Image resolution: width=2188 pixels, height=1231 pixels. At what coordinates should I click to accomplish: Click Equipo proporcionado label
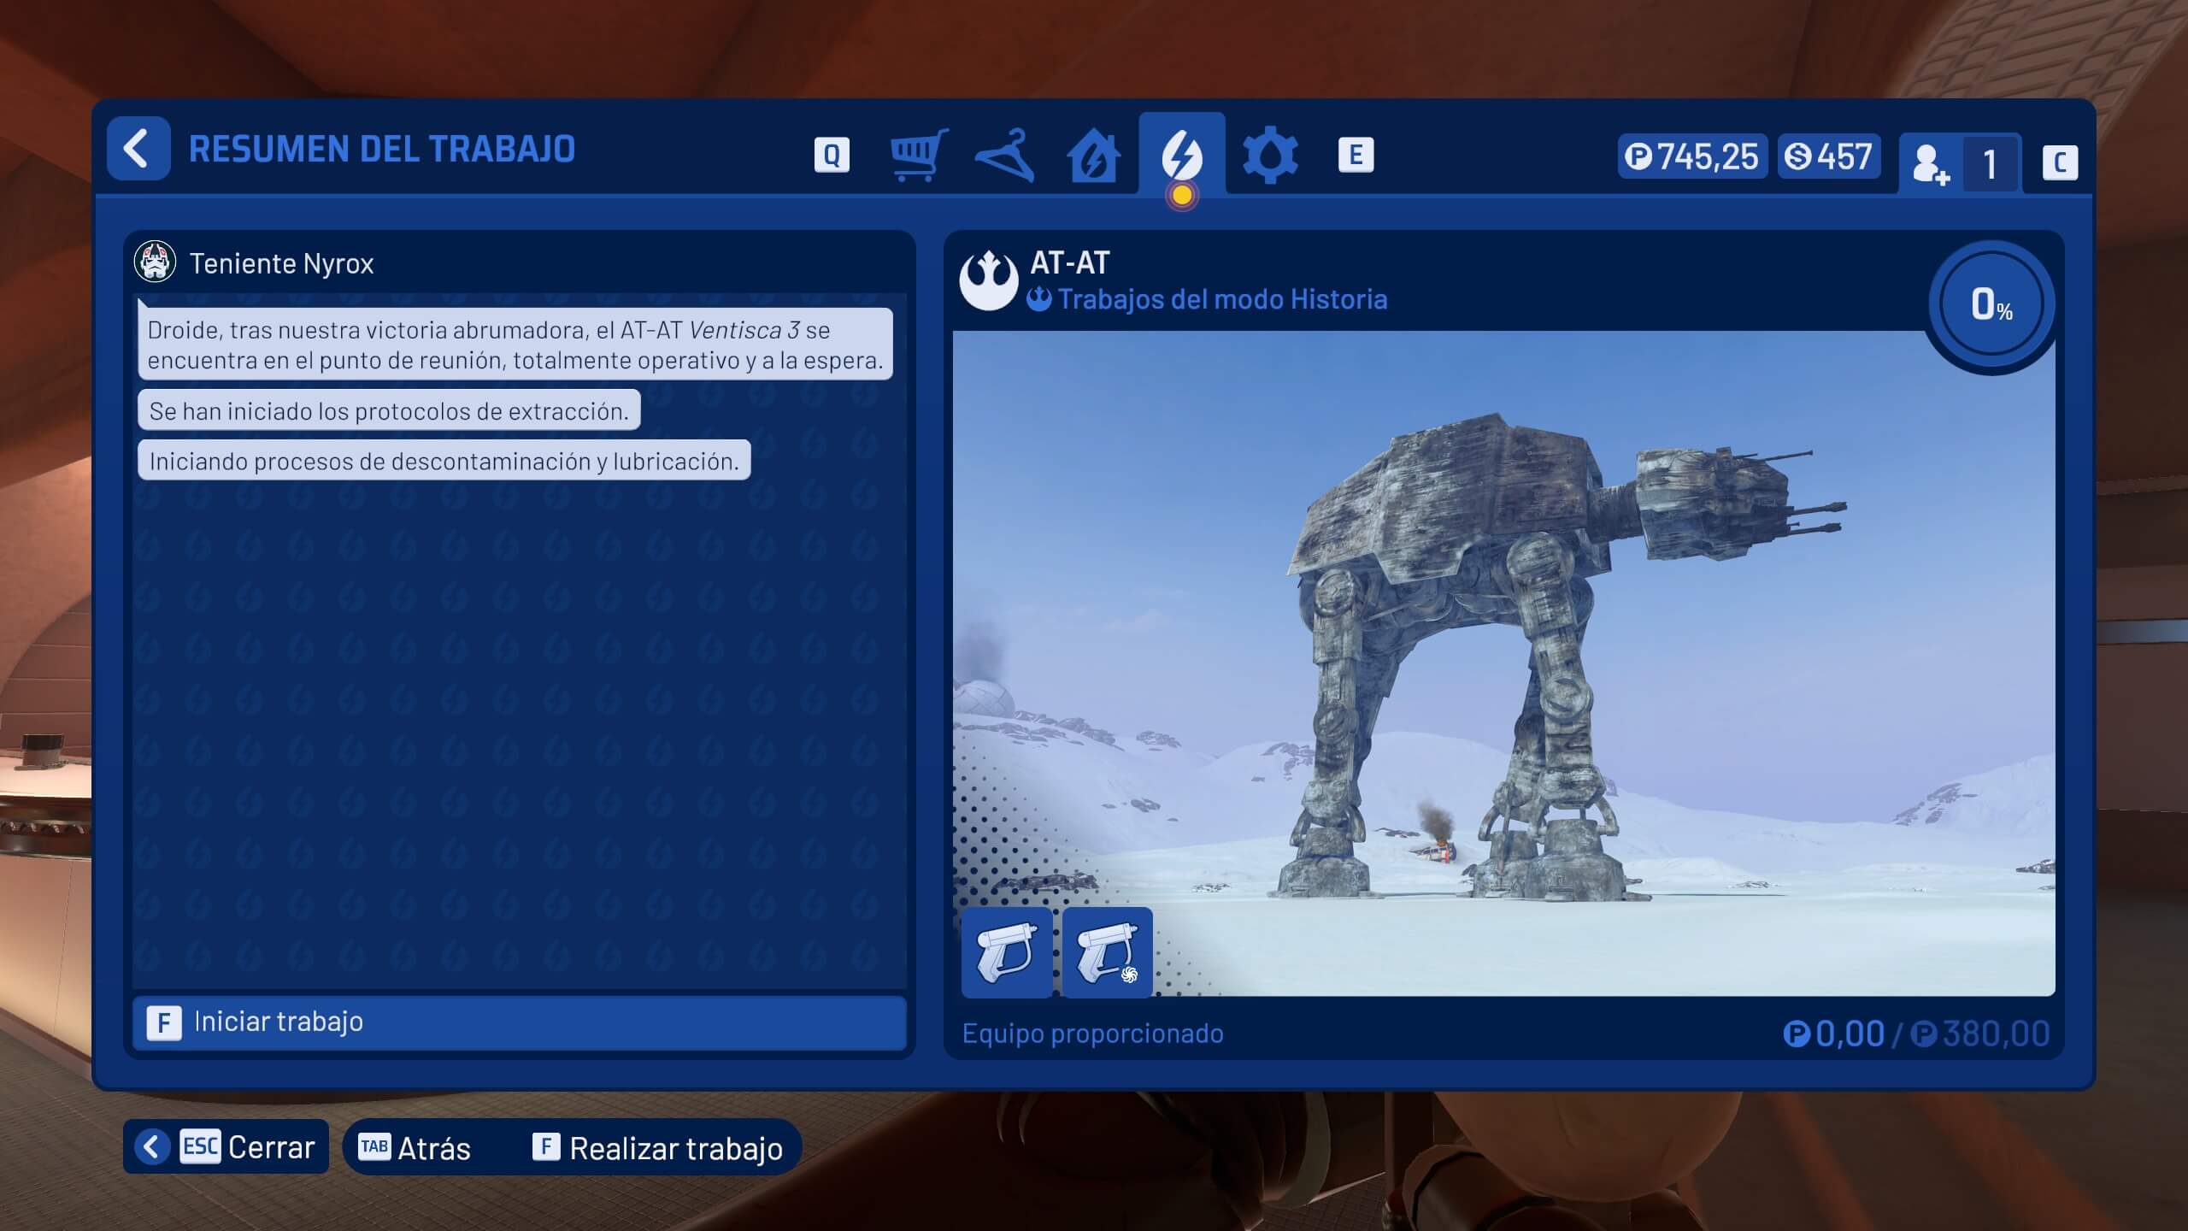[1092, 1034]
